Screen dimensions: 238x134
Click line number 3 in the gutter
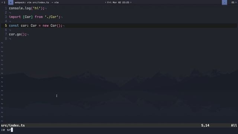click(x=6, y=17)
